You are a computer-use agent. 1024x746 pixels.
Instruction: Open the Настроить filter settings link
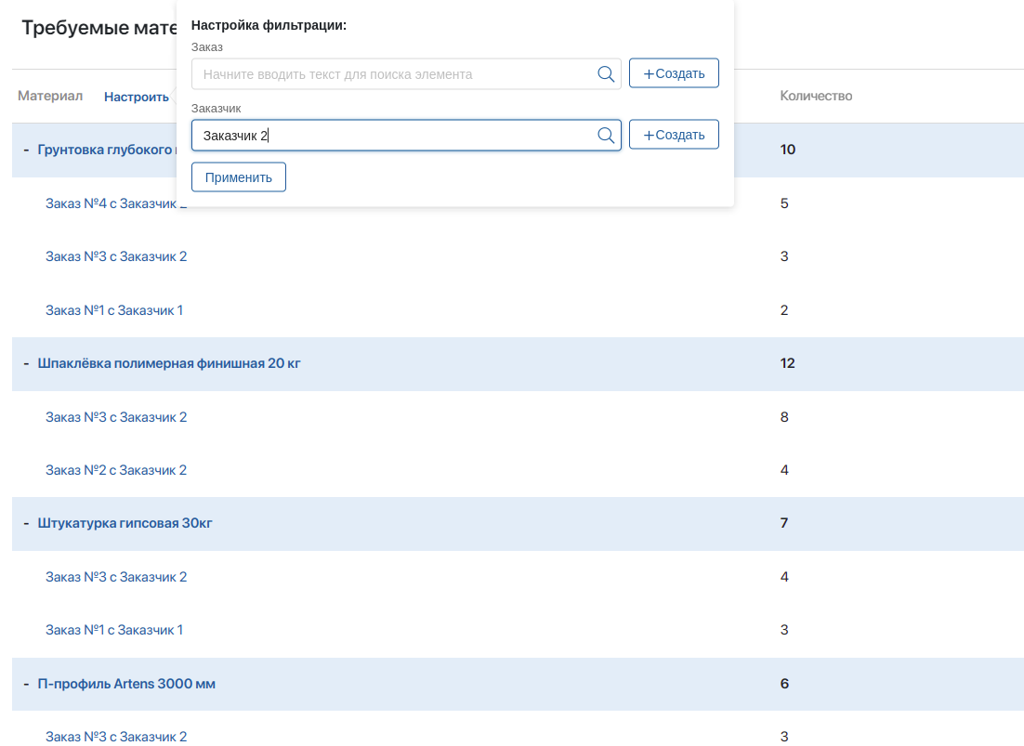tap(137, 97)
